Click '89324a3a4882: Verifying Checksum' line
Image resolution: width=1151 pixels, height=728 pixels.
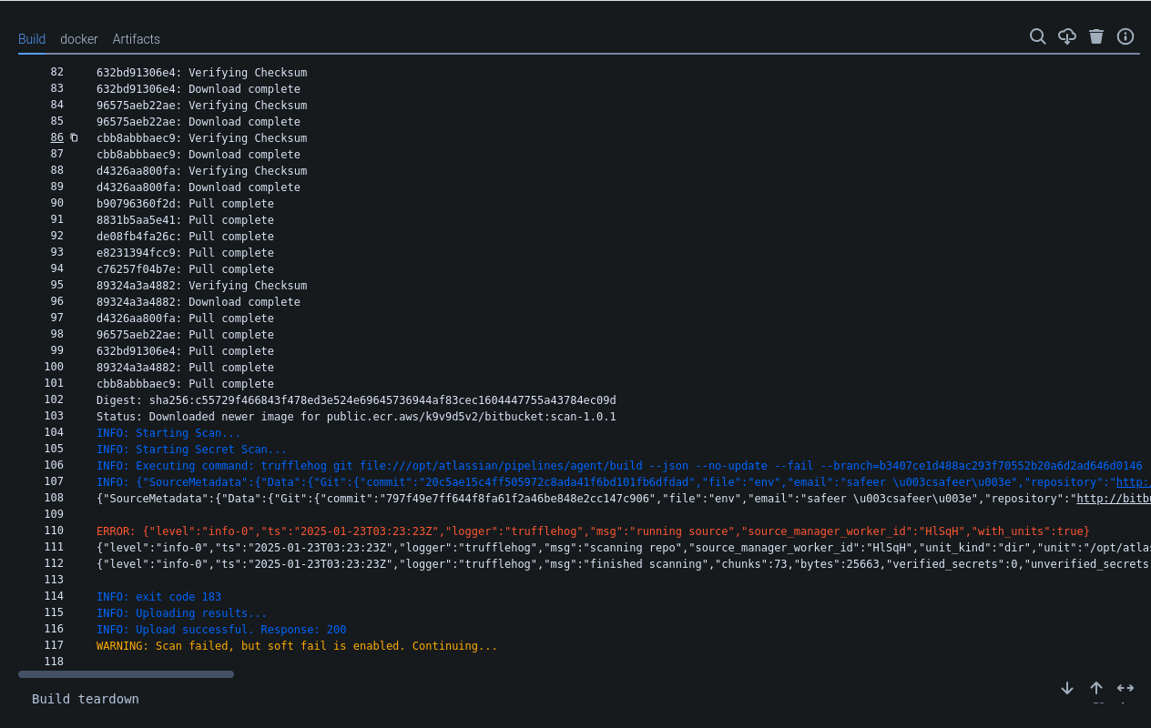201,286
